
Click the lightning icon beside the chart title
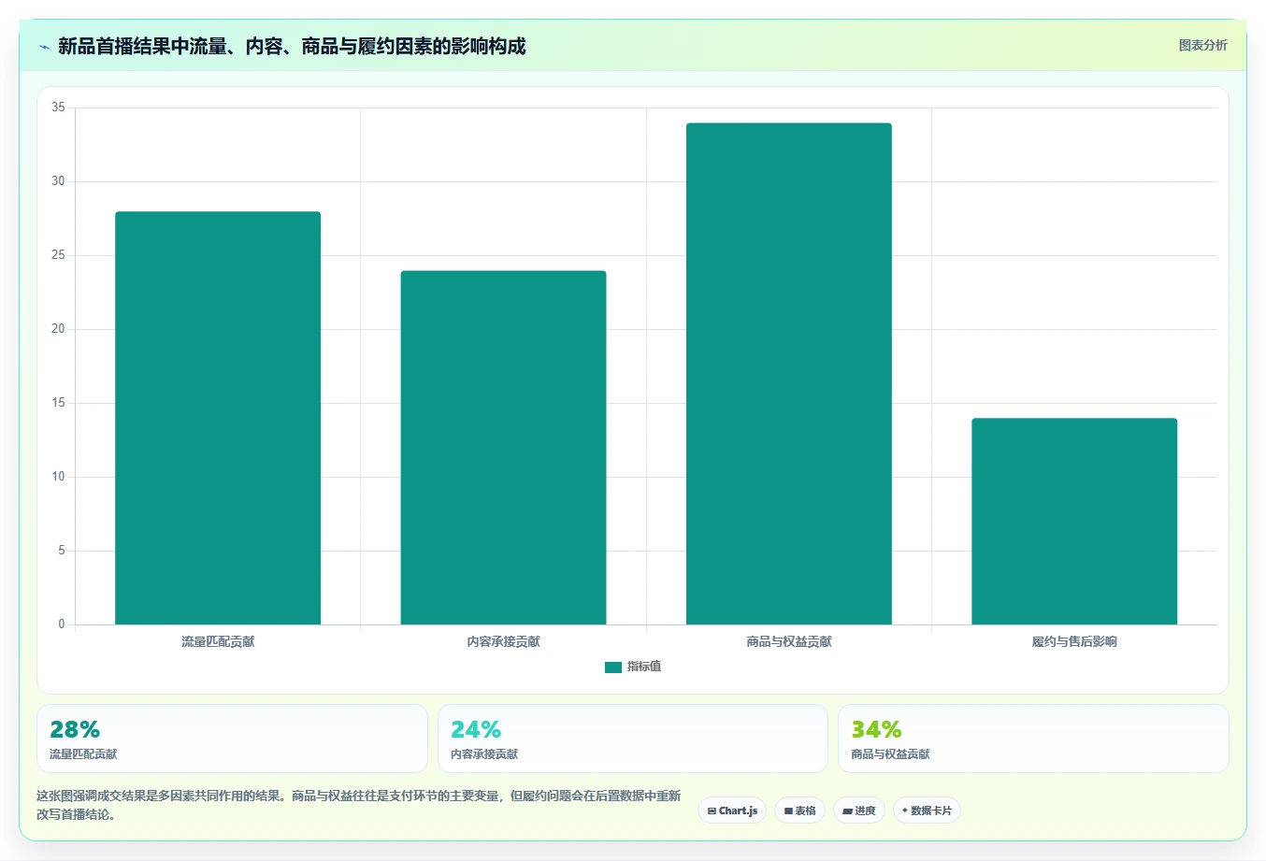(x=44, y=47)
